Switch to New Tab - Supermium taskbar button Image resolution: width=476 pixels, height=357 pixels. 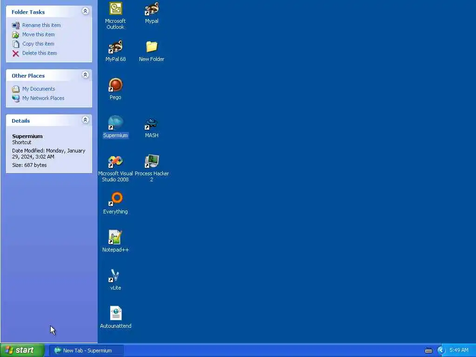pyautogui.click(x=87, y=350)
